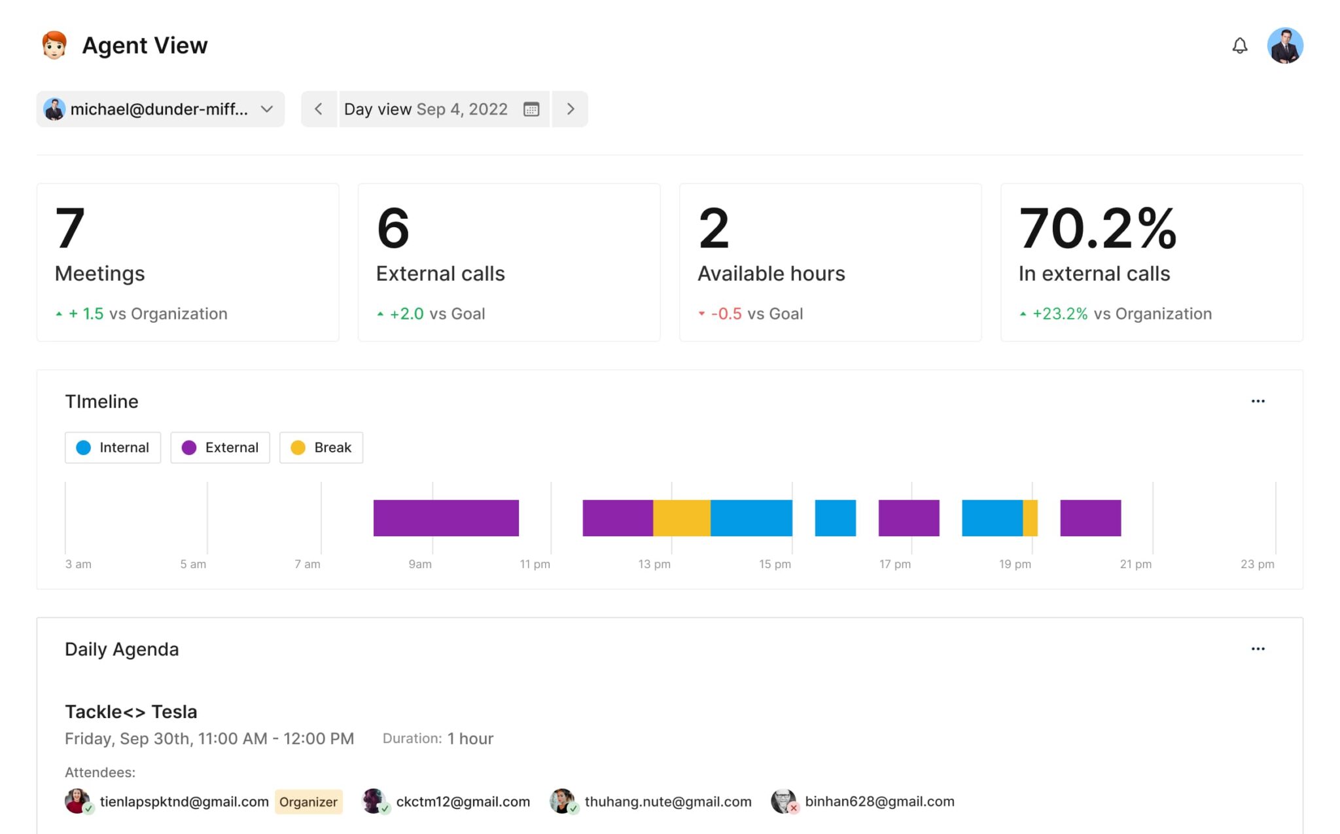Click the red decline mark on binhan628@gmail.com
The image size is (1340, 834).
[x=793, y=809]
